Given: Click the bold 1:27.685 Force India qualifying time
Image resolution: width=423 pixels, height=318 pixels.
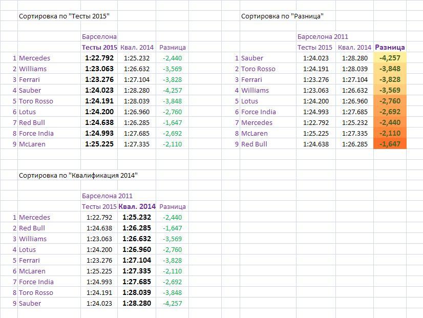Looking at the screenshot, I should (137, 282).
